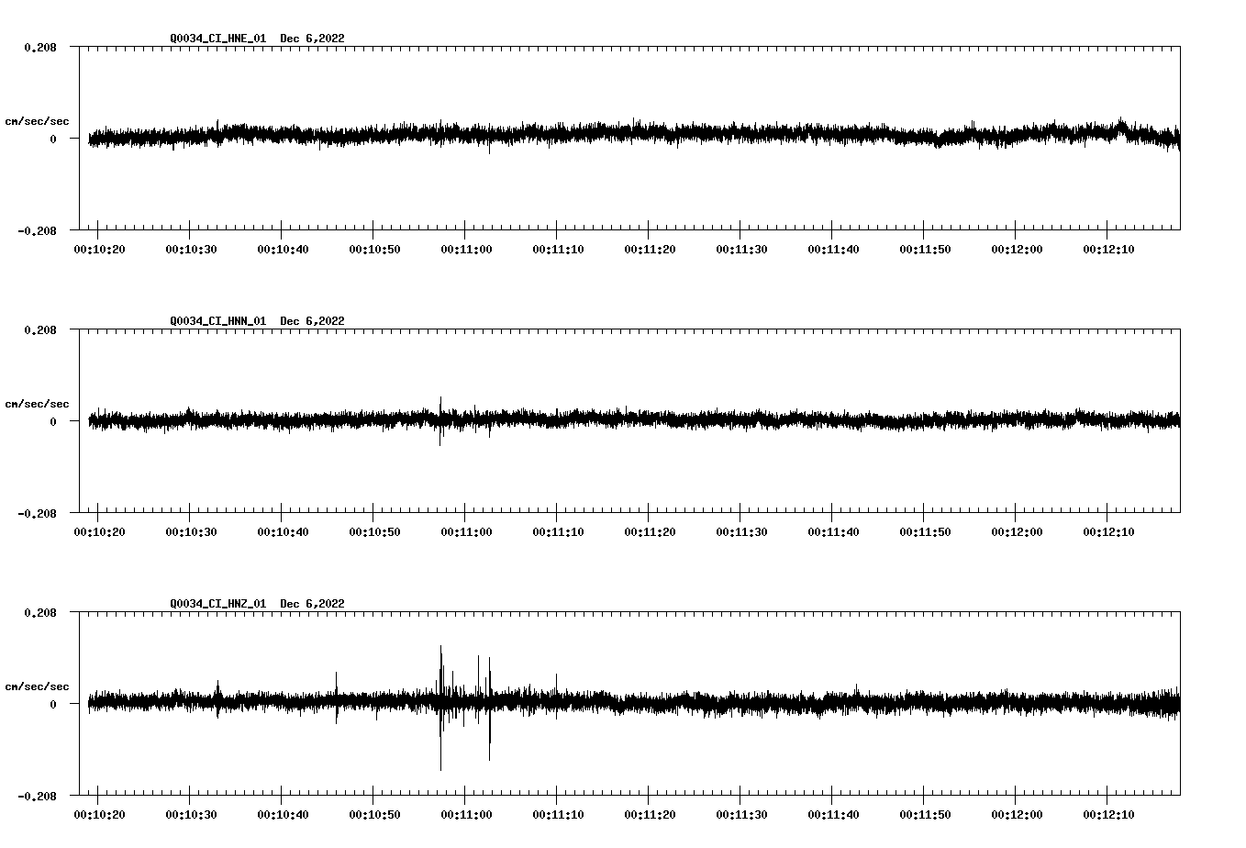Click the 00:10:50 time label under HNN plot
The height and width of the screenshot is (848, 1246).
click(x=374, y=532)
